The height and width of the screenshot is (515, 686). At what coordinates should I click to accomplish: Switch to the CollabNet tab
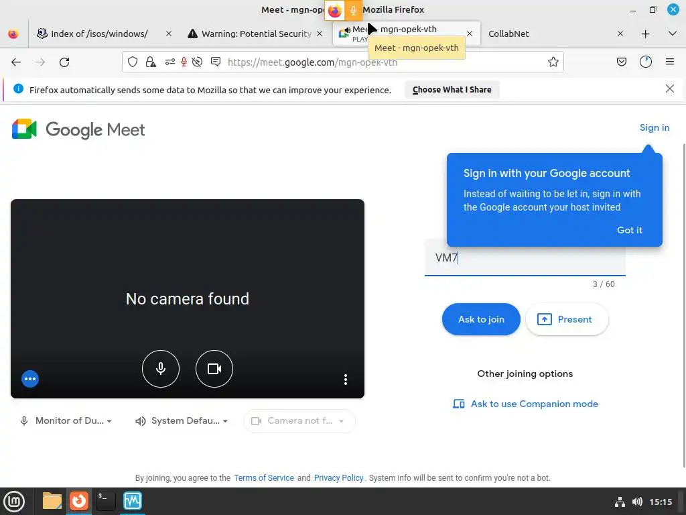point(508,34)
